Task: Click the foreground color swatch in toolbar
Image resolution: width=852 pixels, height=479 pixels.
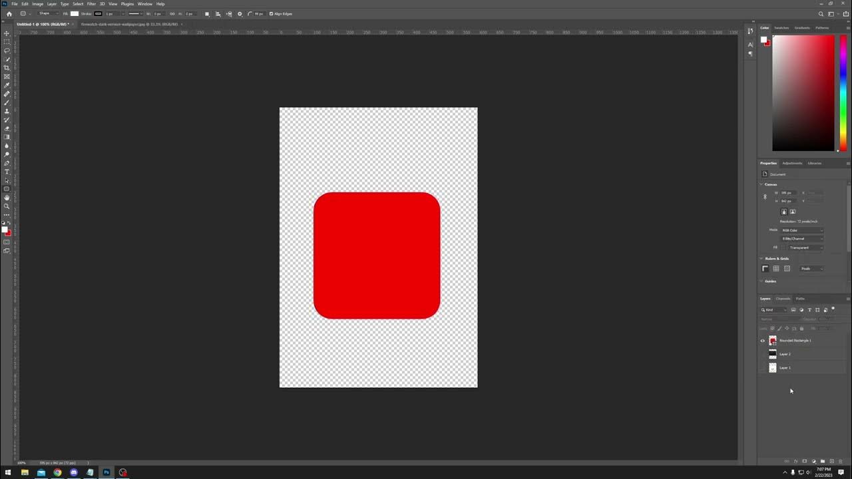Action: (x=5, y=230)
